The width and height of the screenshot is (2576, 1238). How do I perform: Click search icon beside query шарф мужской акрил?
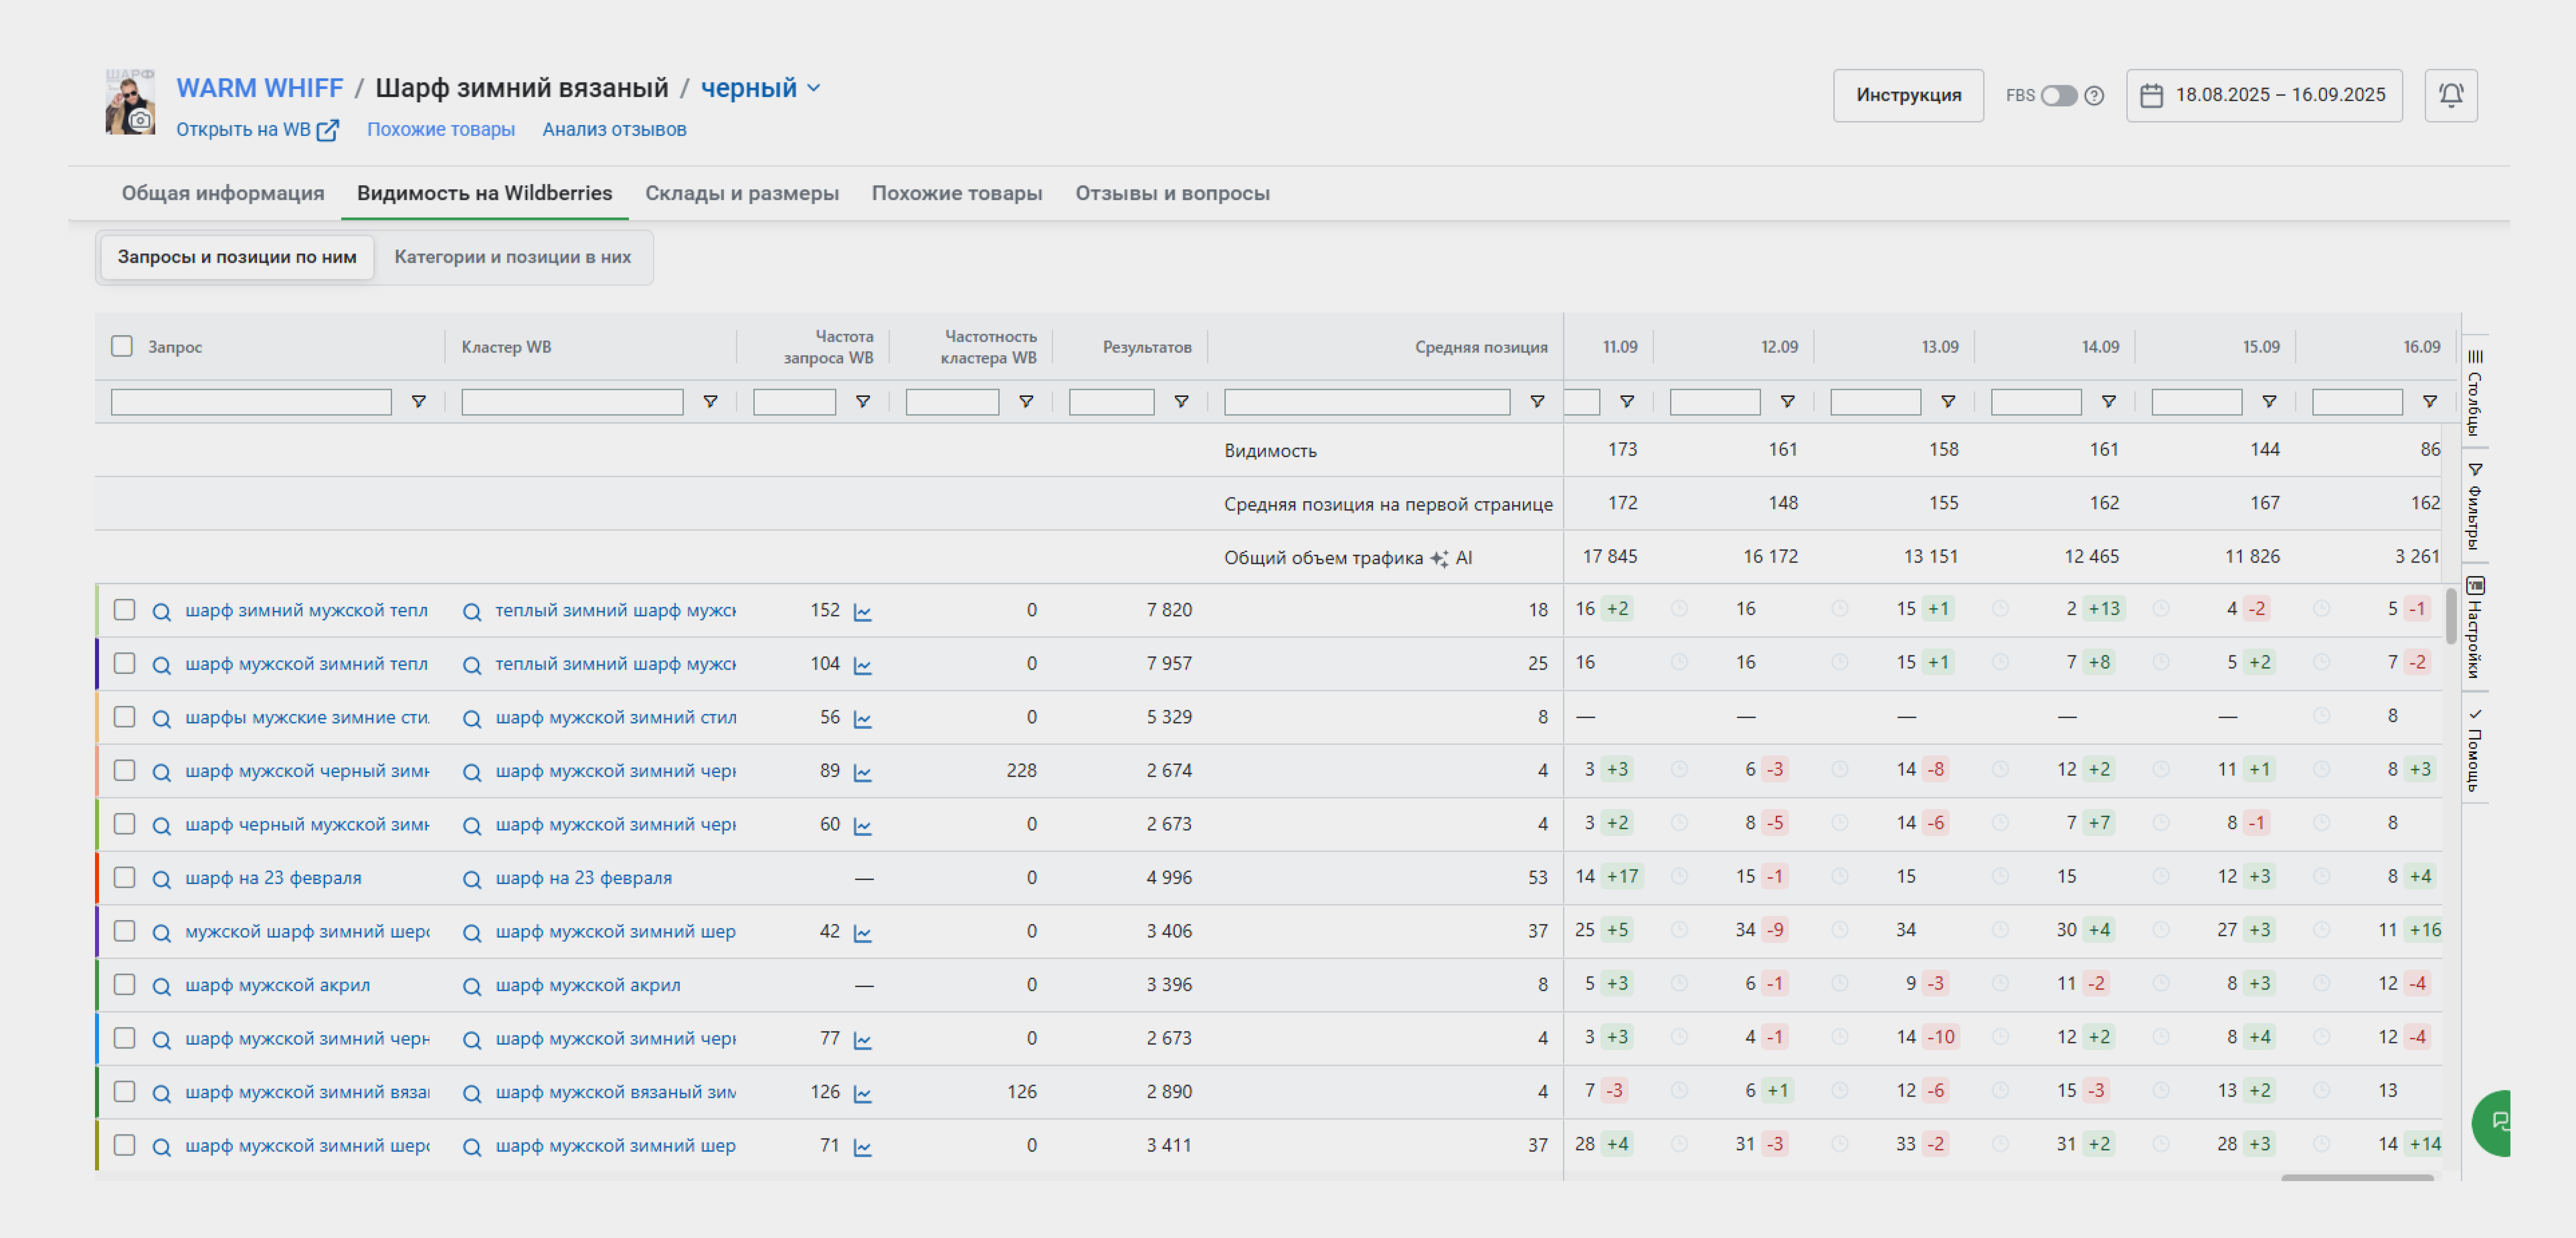(161, 986)
